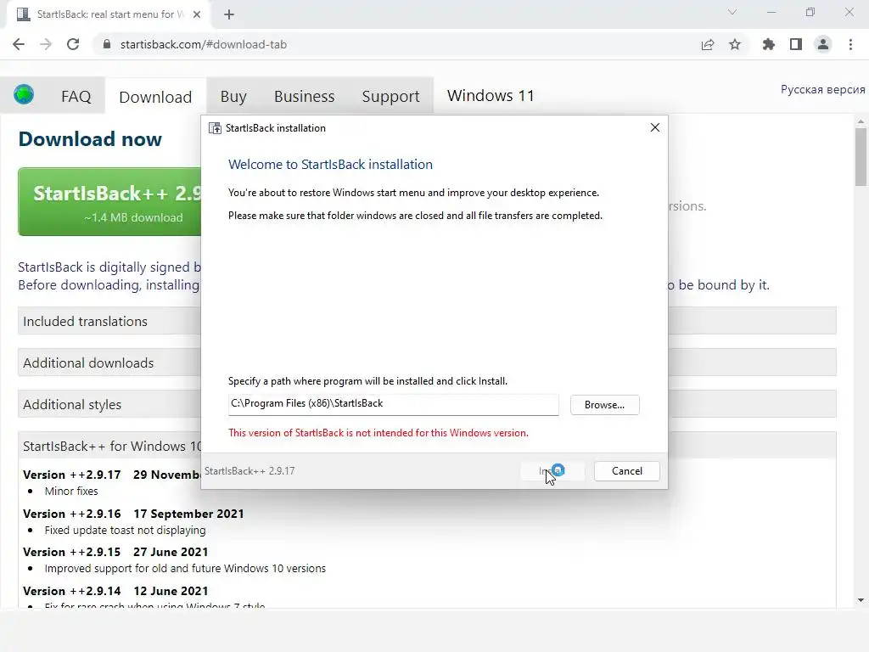The height and width of the screenshot is (652, 869).
Task: Close the StartIsBack browser tab
Action: point(197,14)
